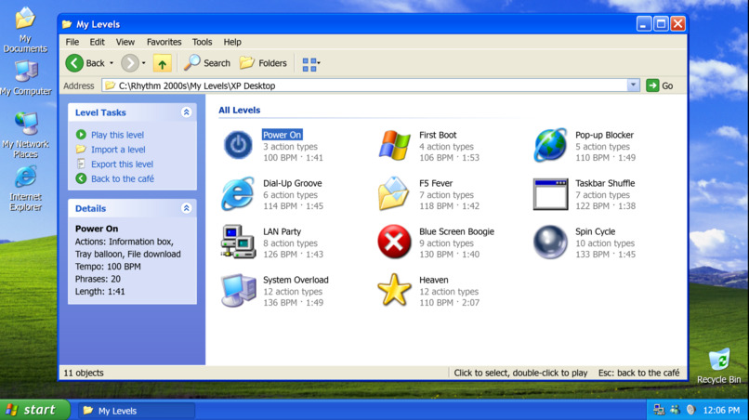Select the Taskbar Shuffle window icon
Image resolution: width=749 pixels, height=420 pixels.
pos(550,194)
